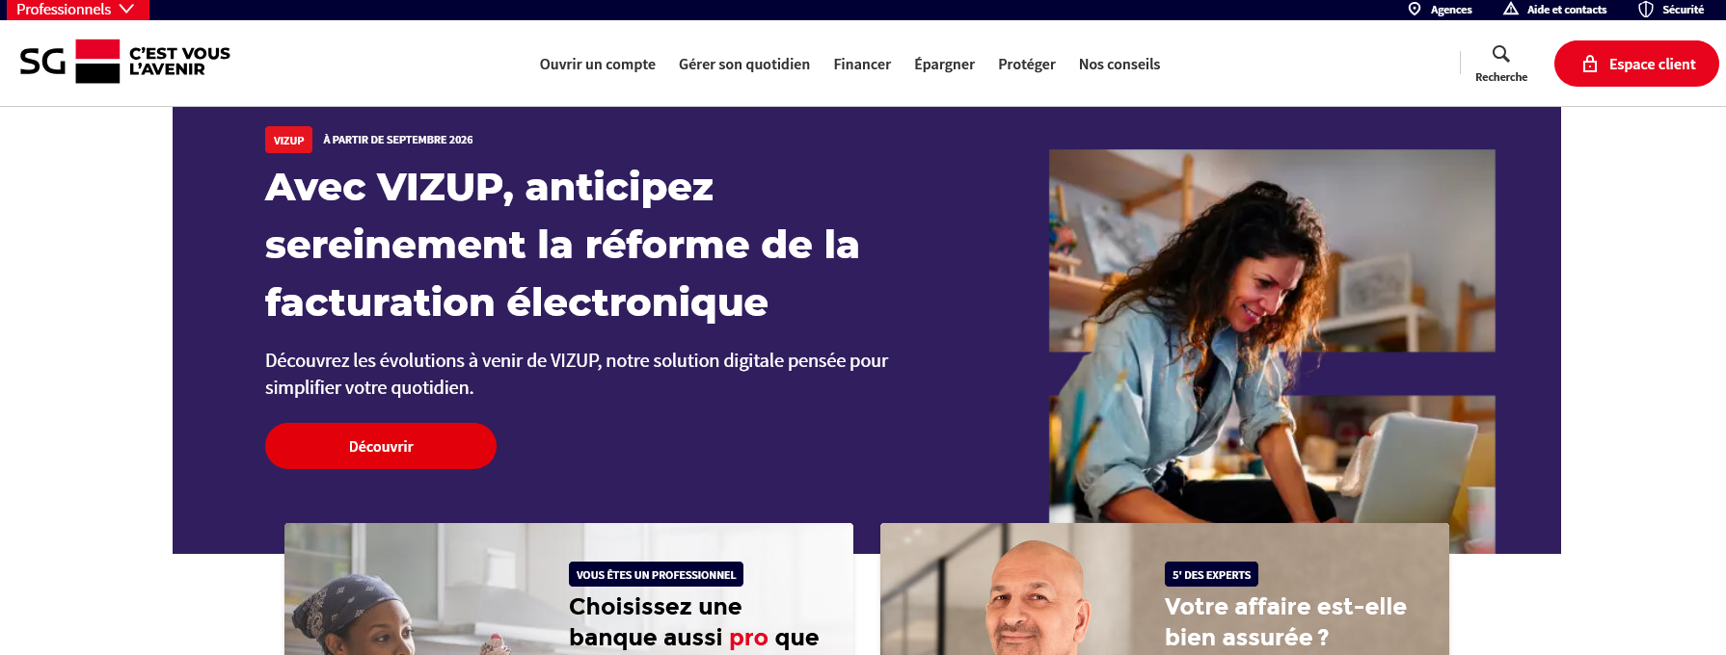Open the Votre affaire est-elle bien assurée card

pos(1165,589)
